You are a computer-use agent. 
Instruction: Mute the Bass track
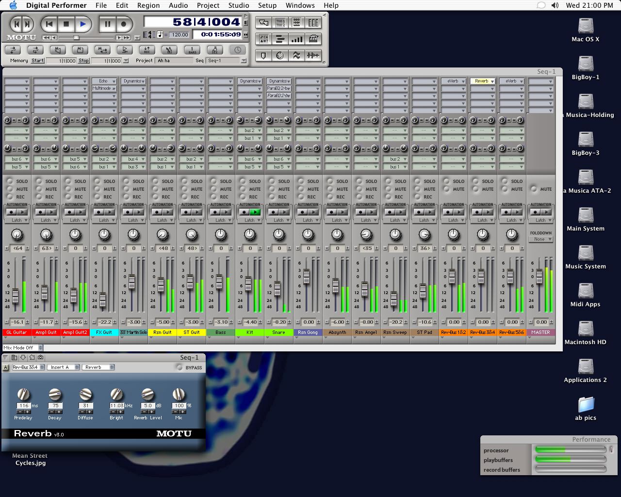coord(214,189)
